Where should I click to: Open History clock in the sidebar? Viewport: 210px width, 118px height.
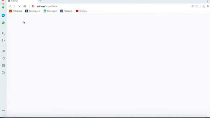point(3,73)
